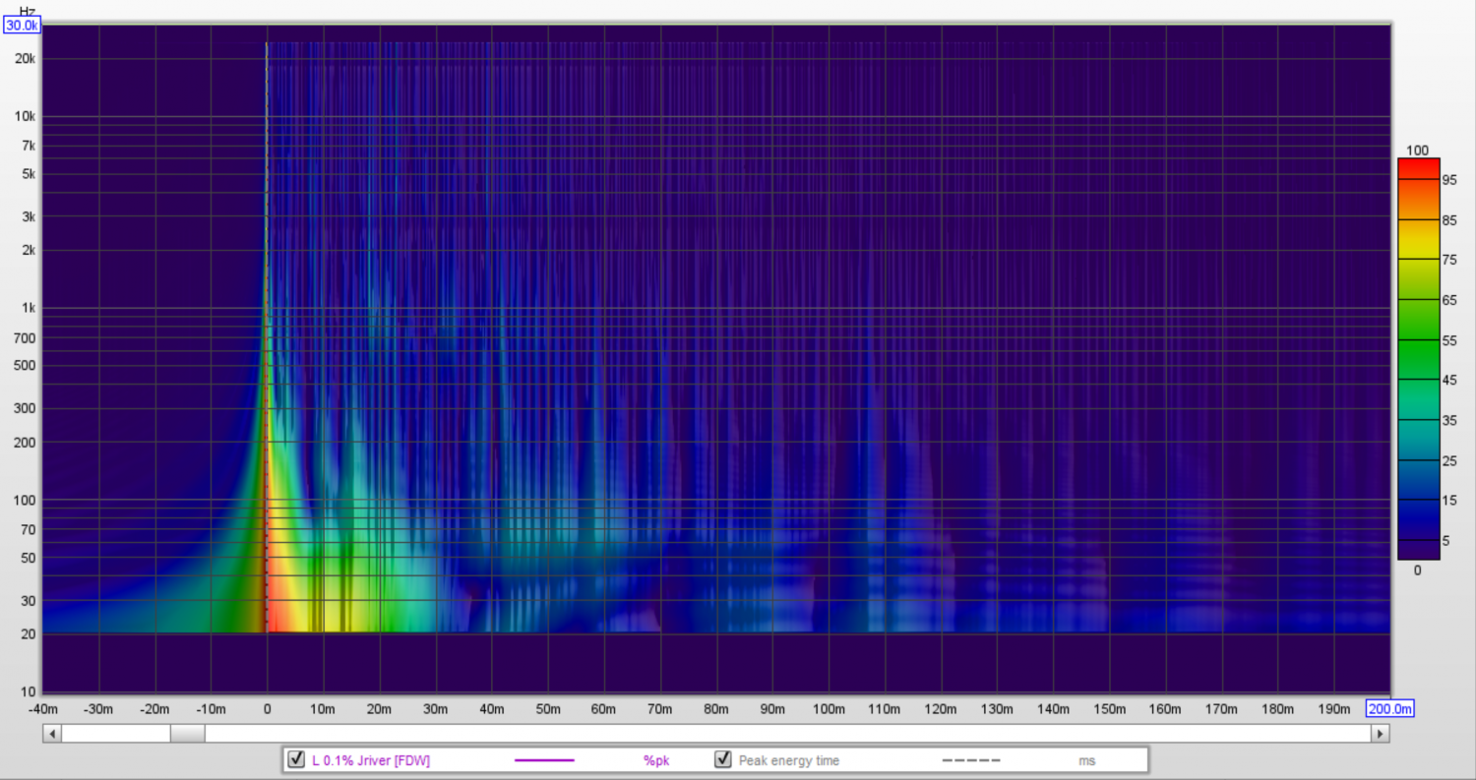Click the 200.0m time axis limit field

point(1390,708)
